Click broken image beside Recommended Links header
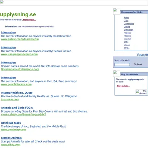This screenshot has width=148, height=148. (x=117, y=11)
